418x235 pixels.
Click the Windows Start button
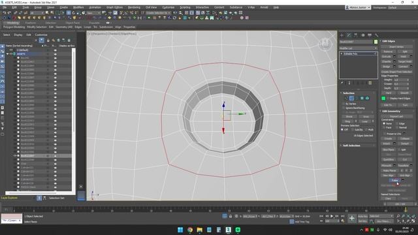[x=180, y=230]
